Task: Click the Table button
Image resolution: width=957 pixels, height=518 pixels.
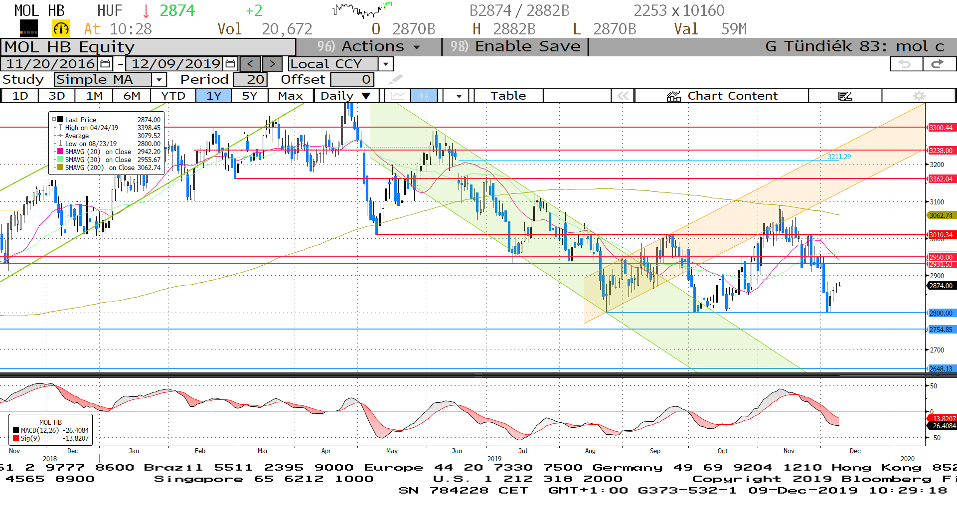Action: [x=508, y=96]
